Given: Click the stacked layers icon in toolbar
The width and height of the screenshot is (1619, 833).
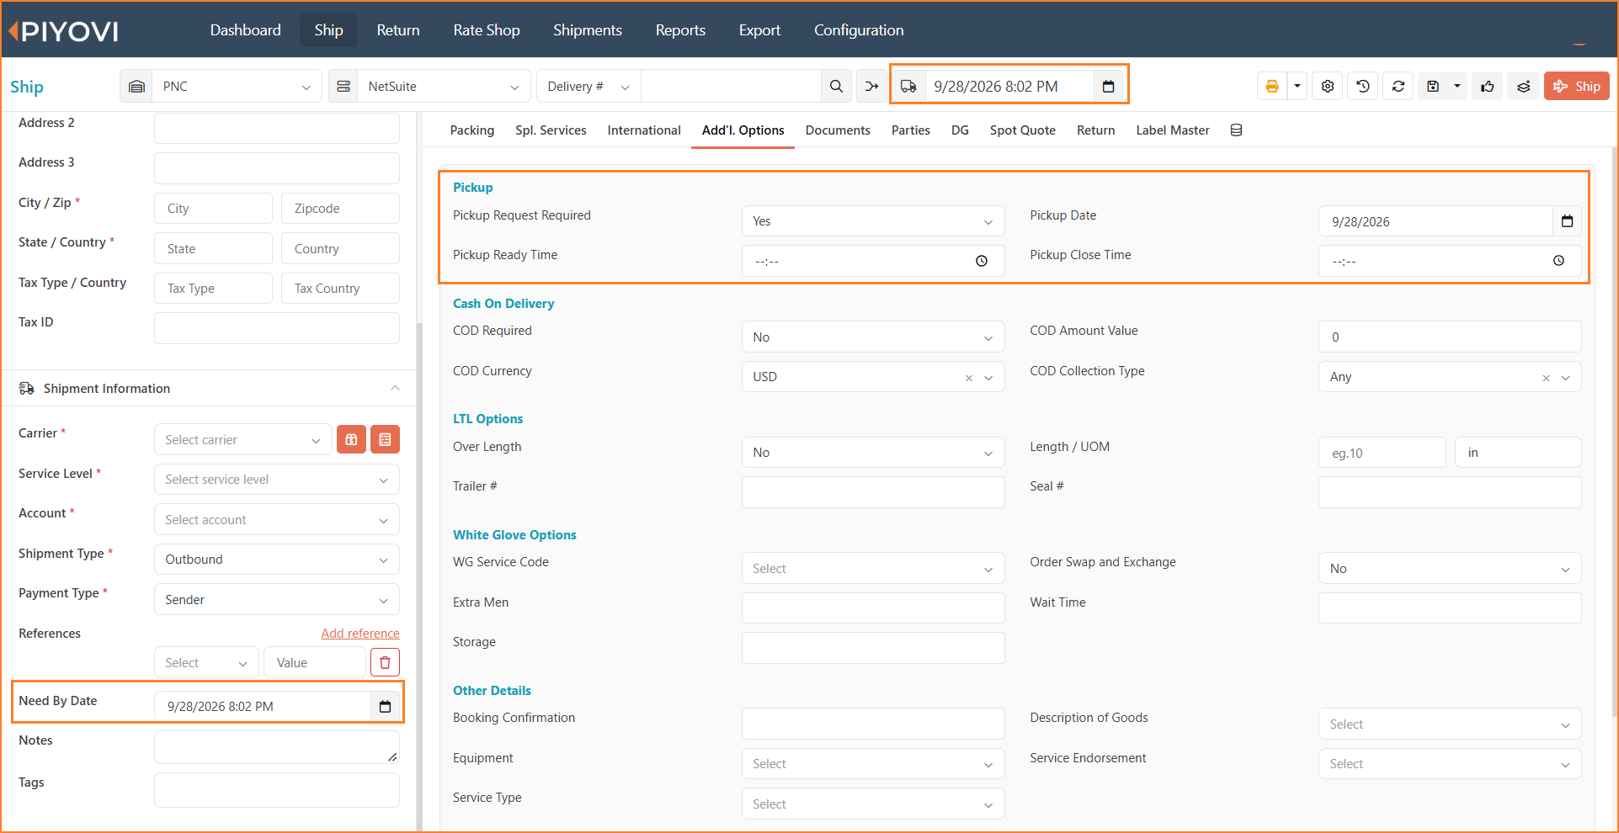Looking at the screenshot, I should coord(1524,86).
